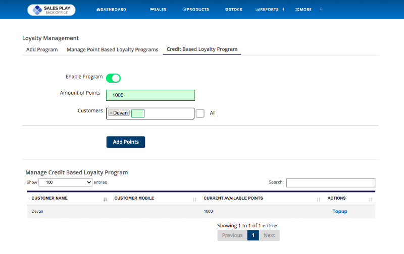Go to Dashboard in the navigation bar
The height and width of the screenshot is (254, 404).
point(111,10)
